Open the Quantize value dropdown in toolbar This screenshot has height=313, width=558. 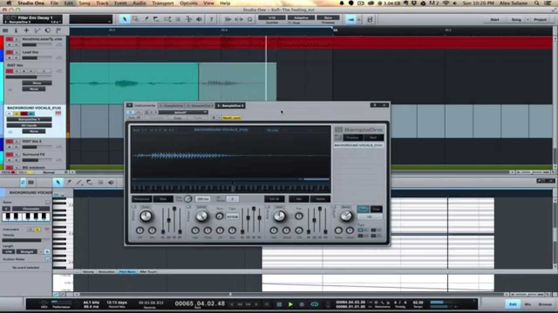point(271,18)
